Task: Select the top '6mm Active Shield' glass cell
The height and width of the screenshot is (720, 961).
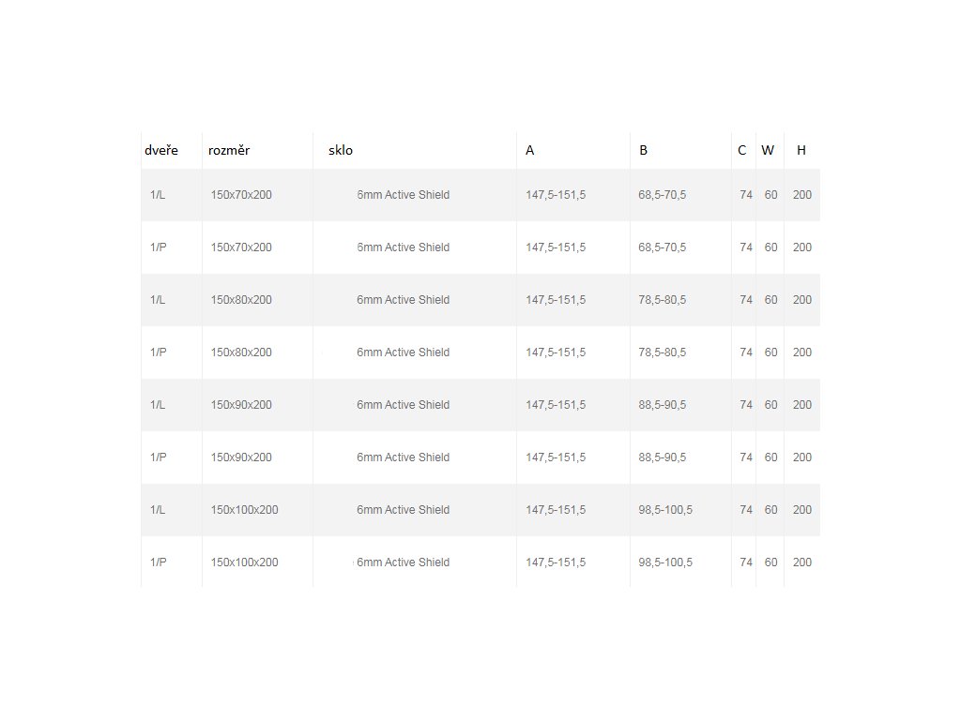Action: pyautogui.click(x=403, y=195)
